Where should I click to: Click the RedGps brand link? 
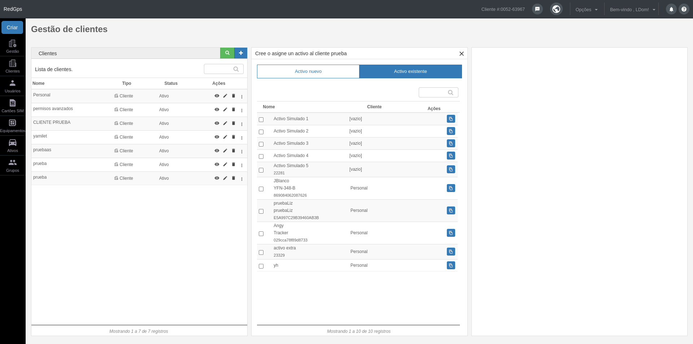(13, 9)
